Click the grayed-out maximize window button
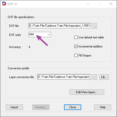This screenshot has height=117, width=117. click(x=99, y=4)
